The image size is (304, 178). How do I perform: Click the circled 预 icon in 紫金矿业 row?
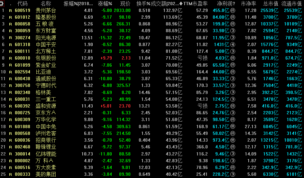[x=233, y=65]
